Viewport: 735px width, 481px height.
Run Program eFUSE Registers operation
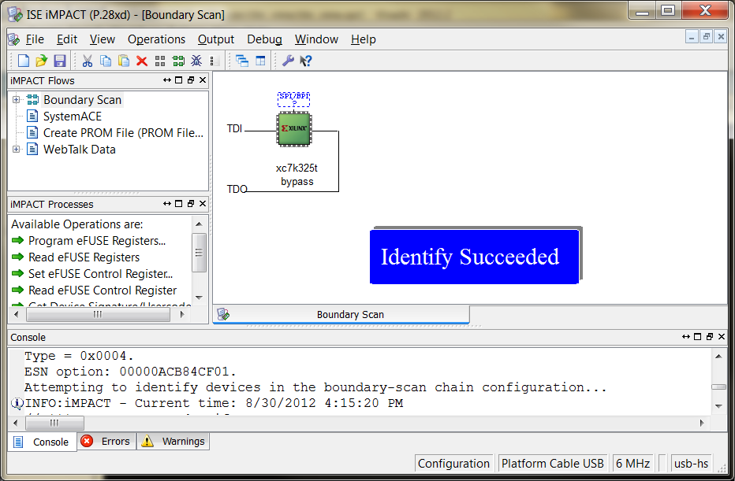coord(96,241)
